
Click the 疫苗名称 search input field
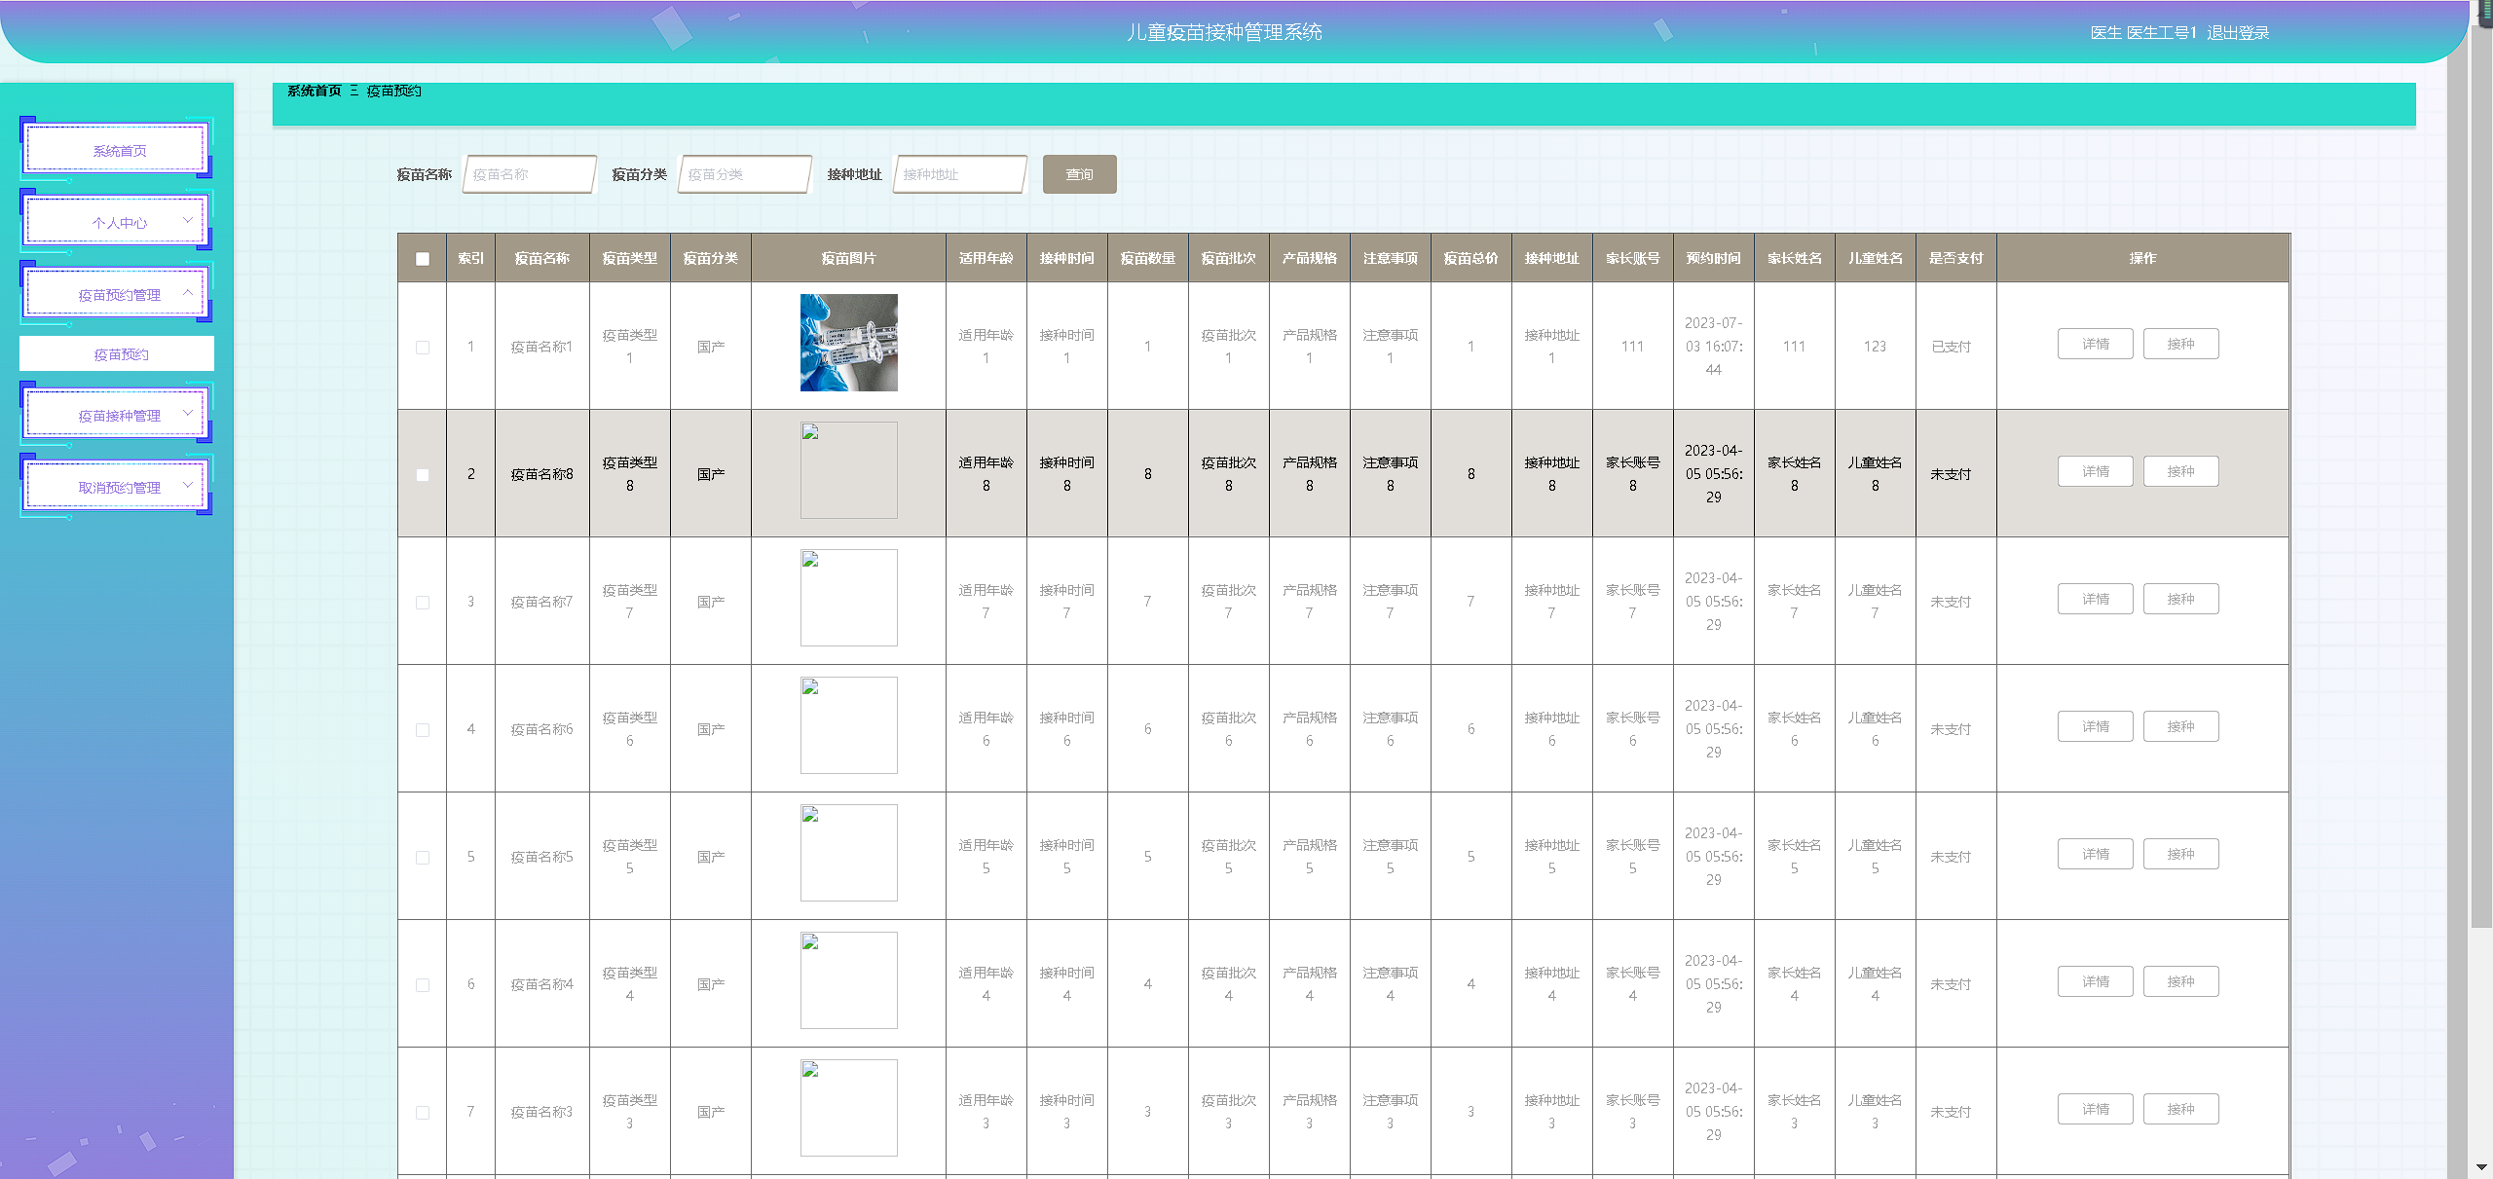(x=529, y=175)
